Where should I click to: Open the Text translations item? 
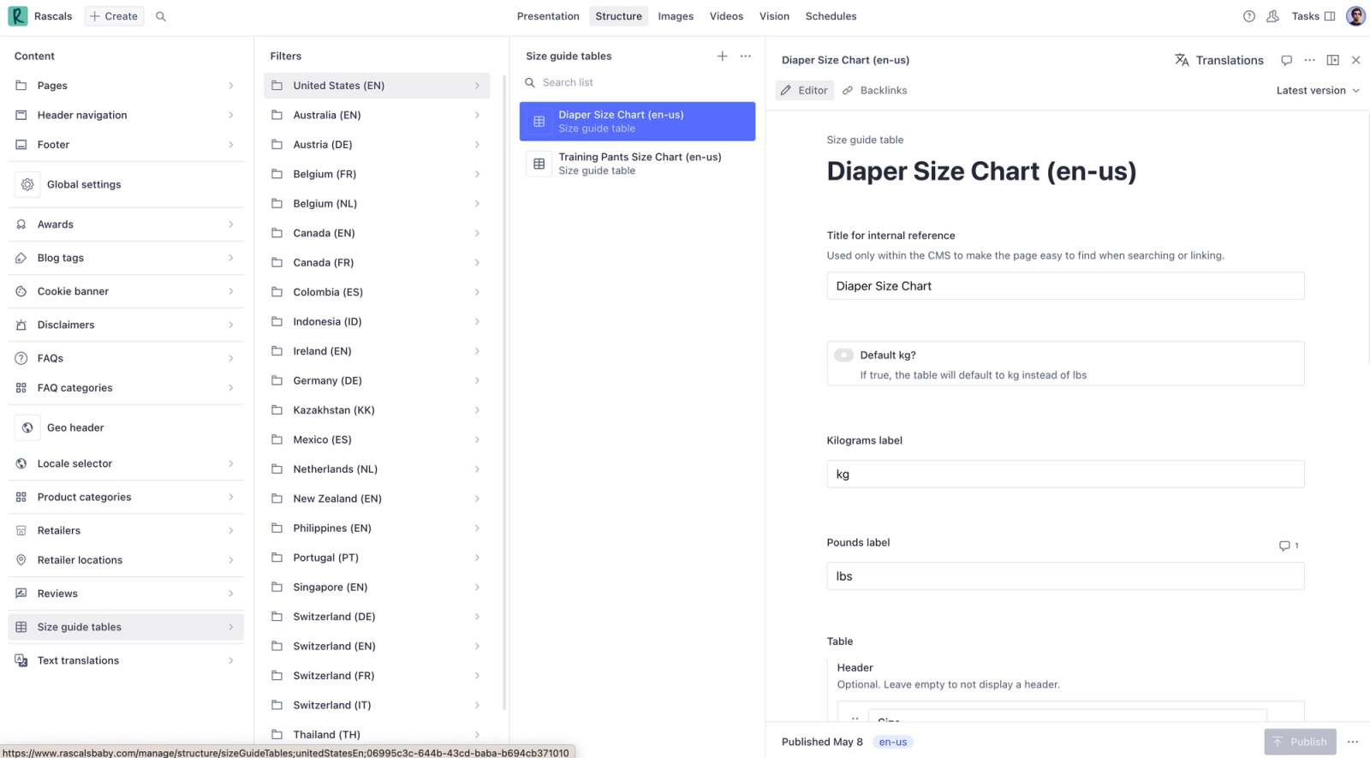126,660
